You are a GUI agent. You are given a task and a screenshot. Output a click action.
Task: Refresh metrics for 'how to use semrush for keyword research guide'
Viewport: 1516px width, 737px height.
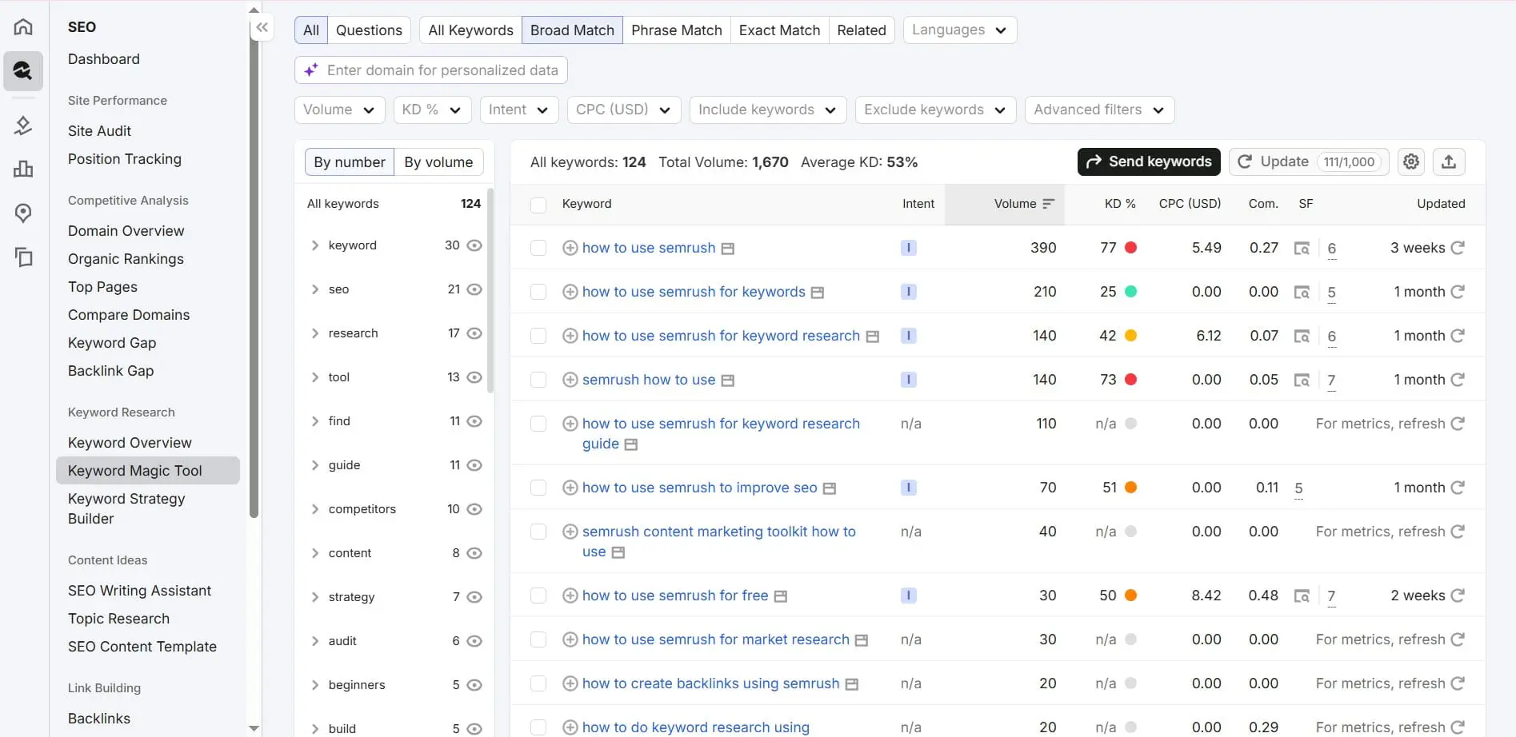click(x=1458, y=424)
